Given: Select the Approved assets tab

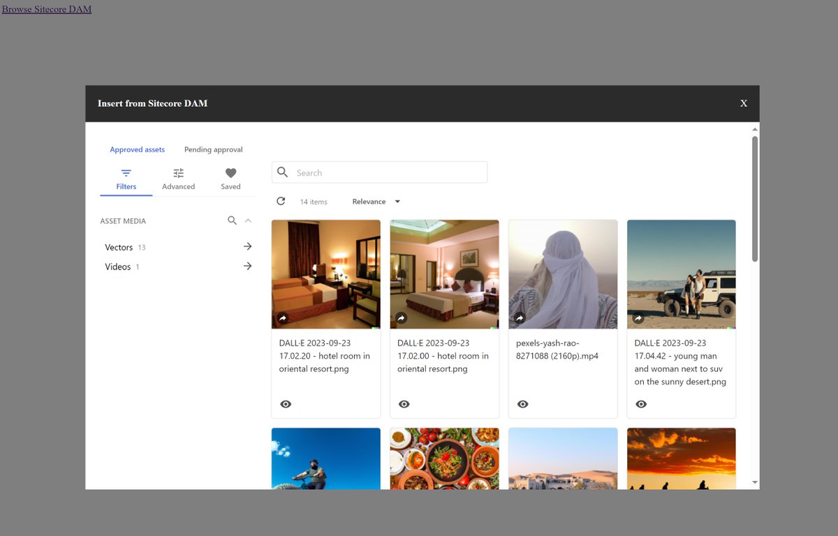Looking at the screenshot, I should (x=137, y=149).
